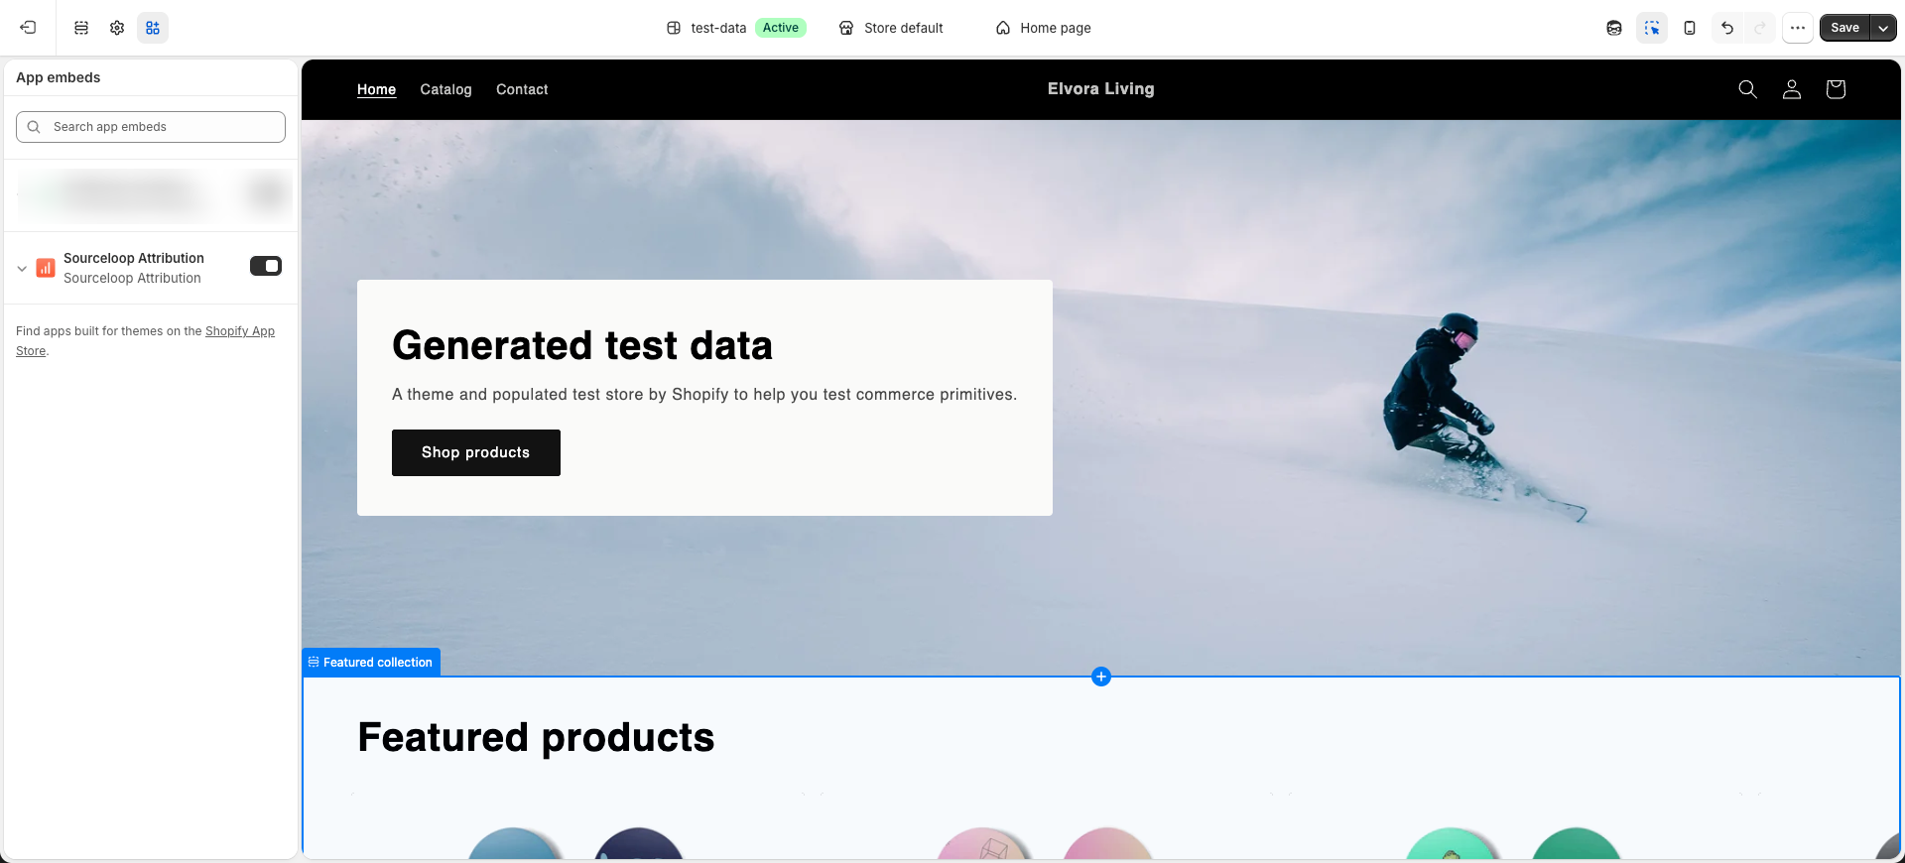The height and width of the screenshot is (863, 1905).
Task: Focus the Search app embeds field
Action: pos(151,127)
